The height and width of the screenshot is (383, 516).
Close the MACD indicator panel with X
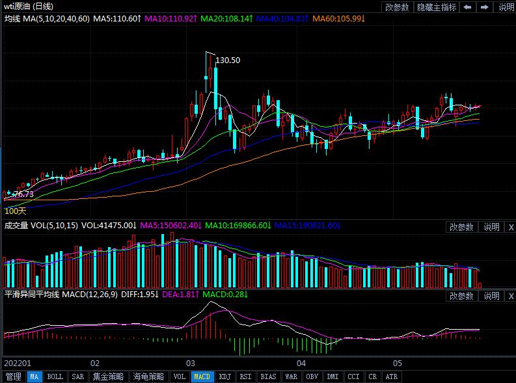click(510, 296)
